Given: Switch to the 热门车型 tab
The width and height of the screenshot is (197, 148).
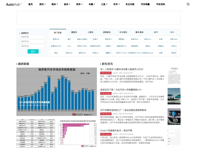Looking at the screenshot, I should [58, 33].
